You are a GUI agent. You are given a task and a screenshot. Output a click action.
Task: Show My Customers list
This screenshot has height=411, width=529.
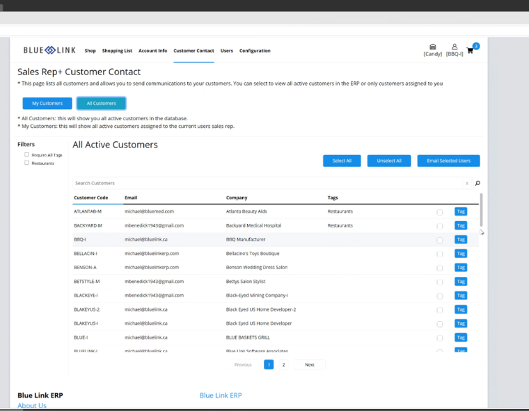[47, 103]
